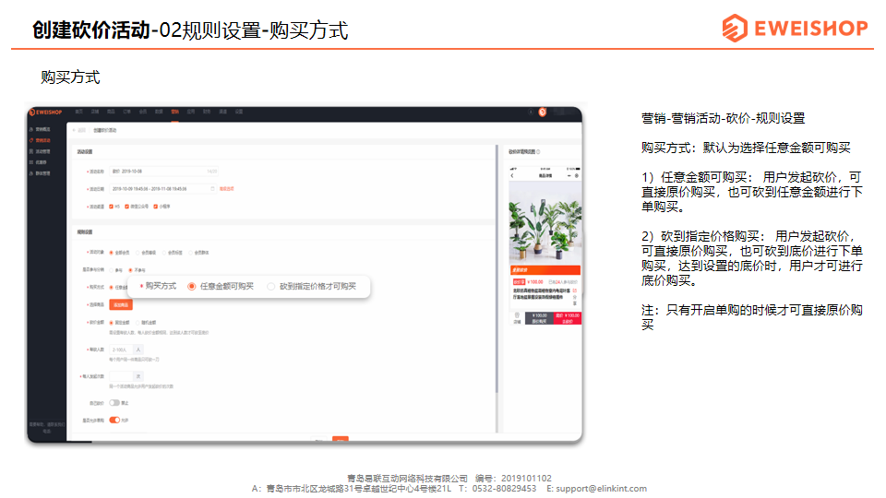Open 优惠券 in the dark sidebar
The height and width of the screenshot is (498, 886).
(x=38, y=162)
